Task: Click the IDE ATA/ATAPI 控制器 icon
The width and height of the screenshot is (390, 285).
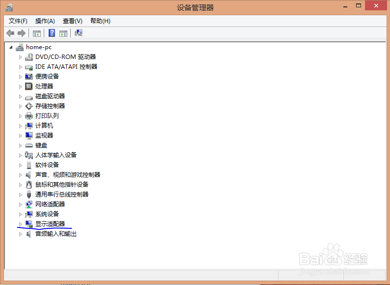Action: [29, 67]
